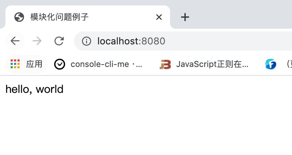This screenshot has width=292, height=155.
Task: Open the JavaScript正则在 bookmark
Action: coord(212,64)
